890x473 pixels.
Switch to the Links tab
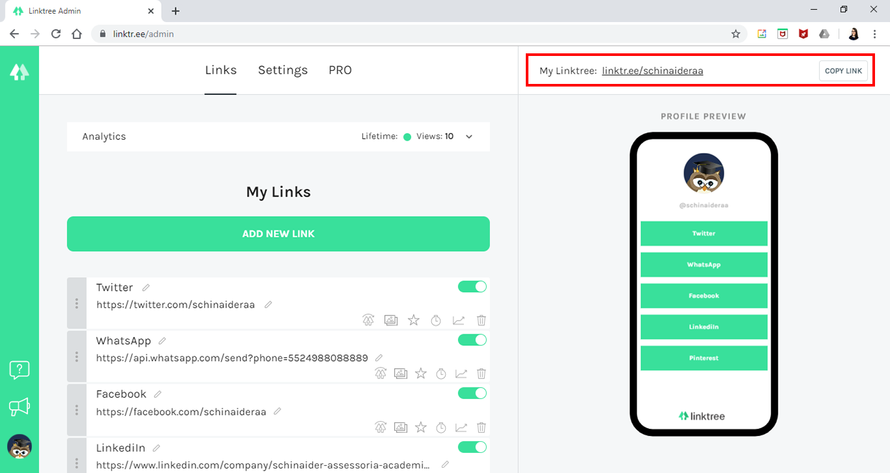[x=221, y=70]
